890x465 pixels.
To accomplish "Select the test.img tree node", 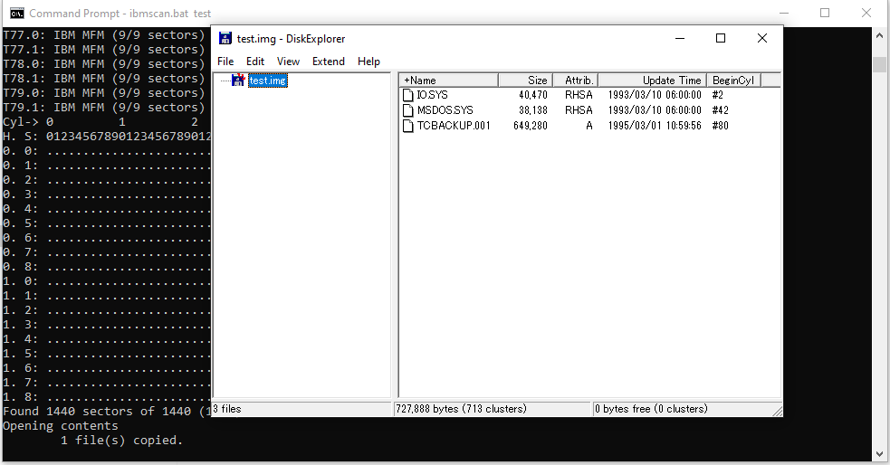I will 267,81.
